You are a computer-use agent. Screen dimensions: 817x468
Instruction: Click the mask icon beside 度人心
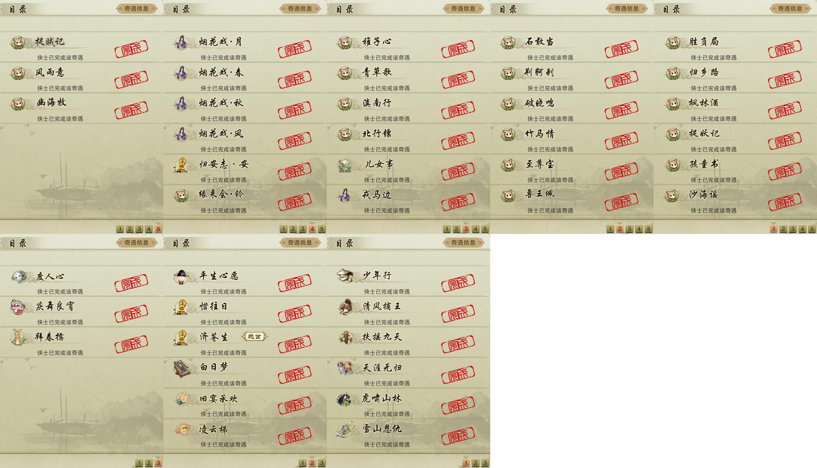coord(18,276)
